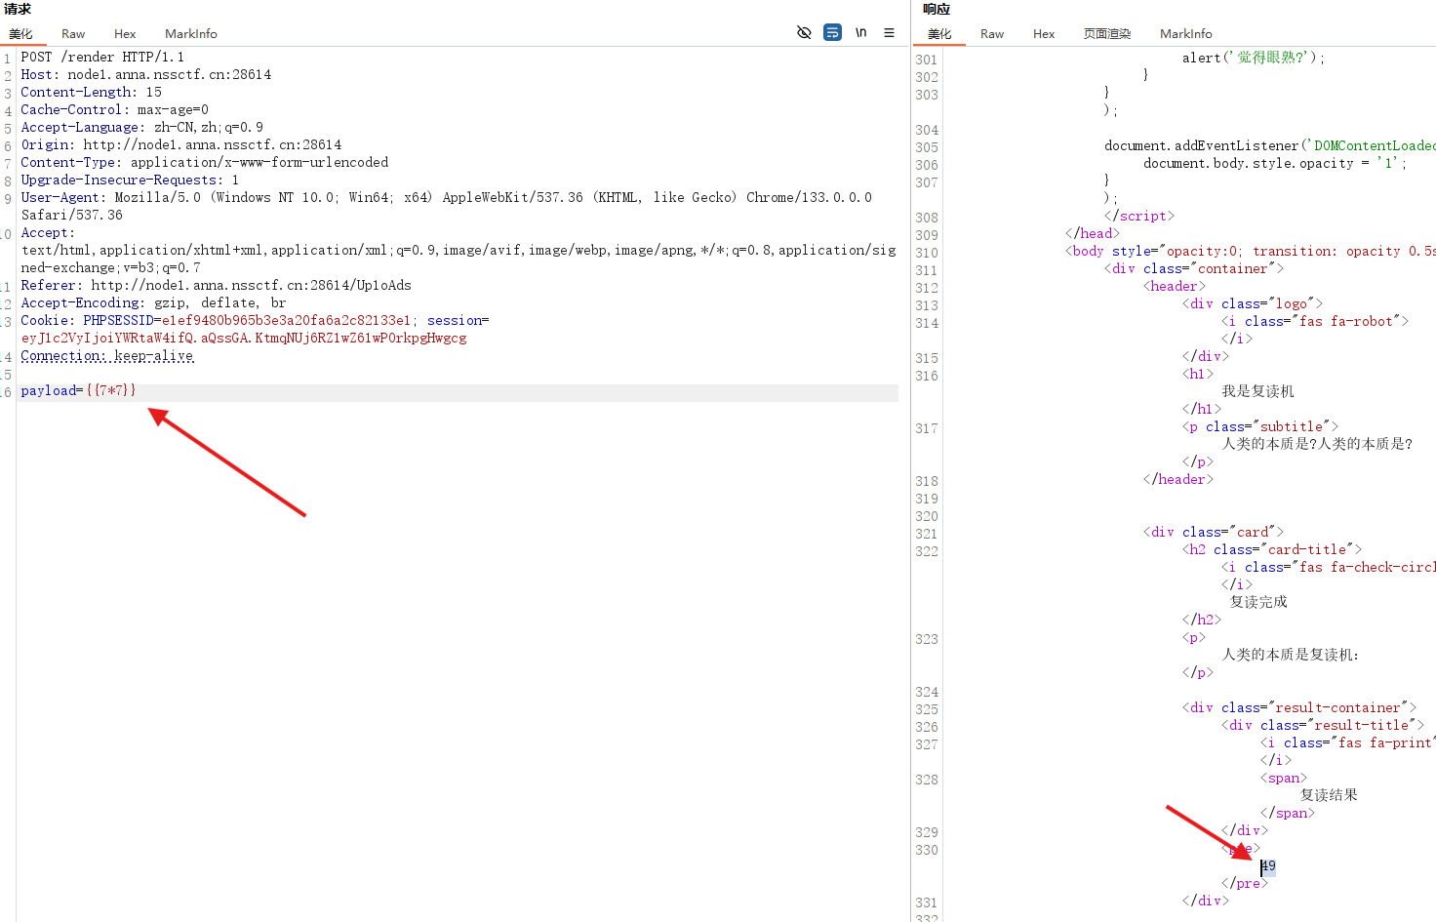1436x922 pixels.
Task: Open the request panel hamburger menu
Action: (x=889, y=32)
